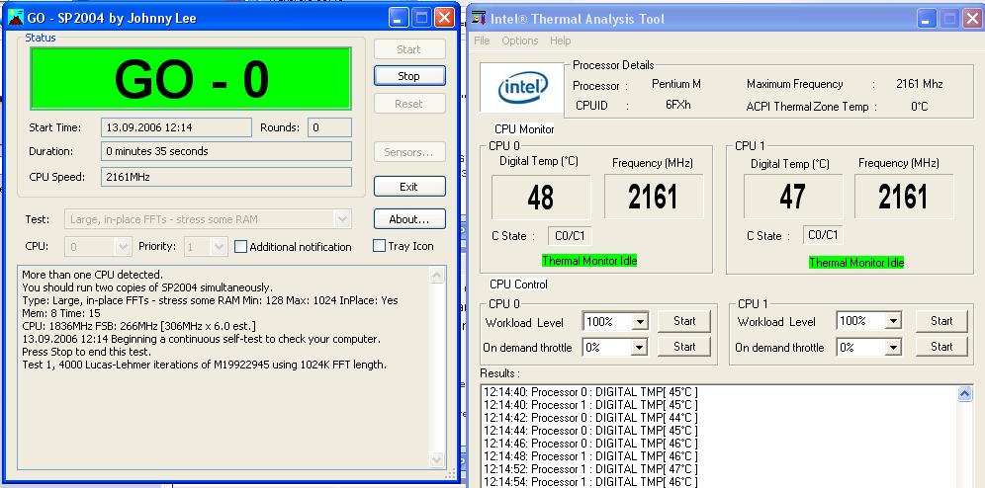This screenshot has width=985, height=488.
Task: Click the CPU 1 Digital Temp value 47
Action: click(x=793, y=197)
